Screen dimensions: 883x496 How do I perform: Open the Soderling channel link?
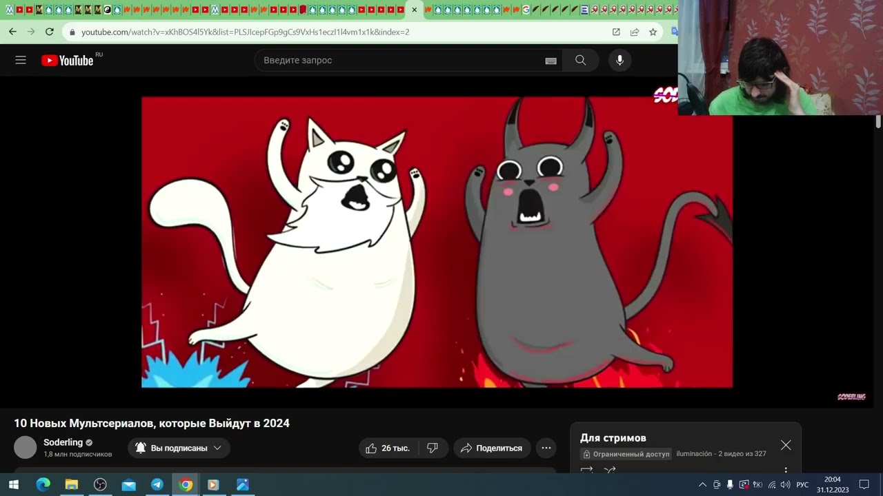(63, 442)
